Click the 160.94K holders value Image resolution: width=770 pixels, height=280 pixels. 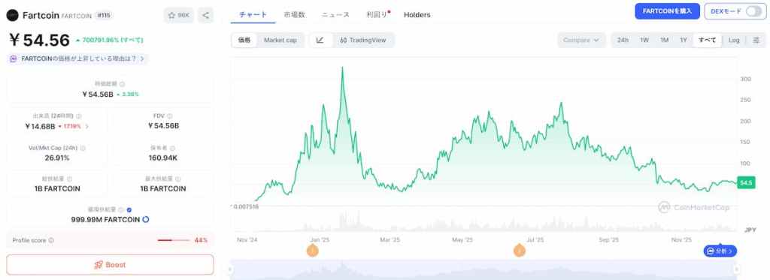[163, 158]
